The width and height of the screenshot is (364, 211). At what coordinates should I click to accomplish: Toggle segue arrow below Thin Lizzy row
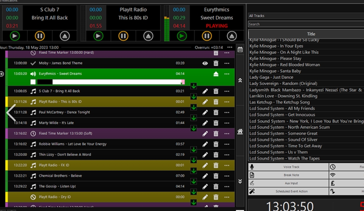193,160
